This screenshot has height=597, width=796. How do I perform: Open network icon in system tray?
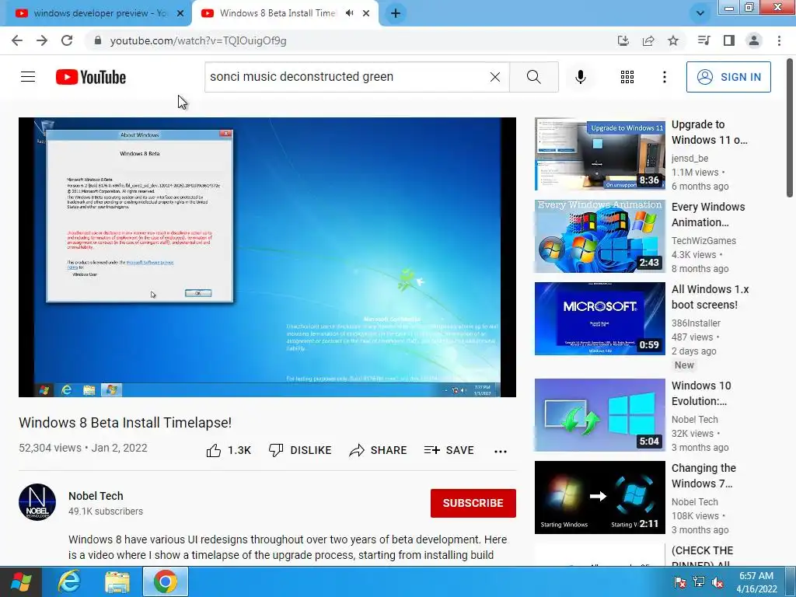pos(699,582)
